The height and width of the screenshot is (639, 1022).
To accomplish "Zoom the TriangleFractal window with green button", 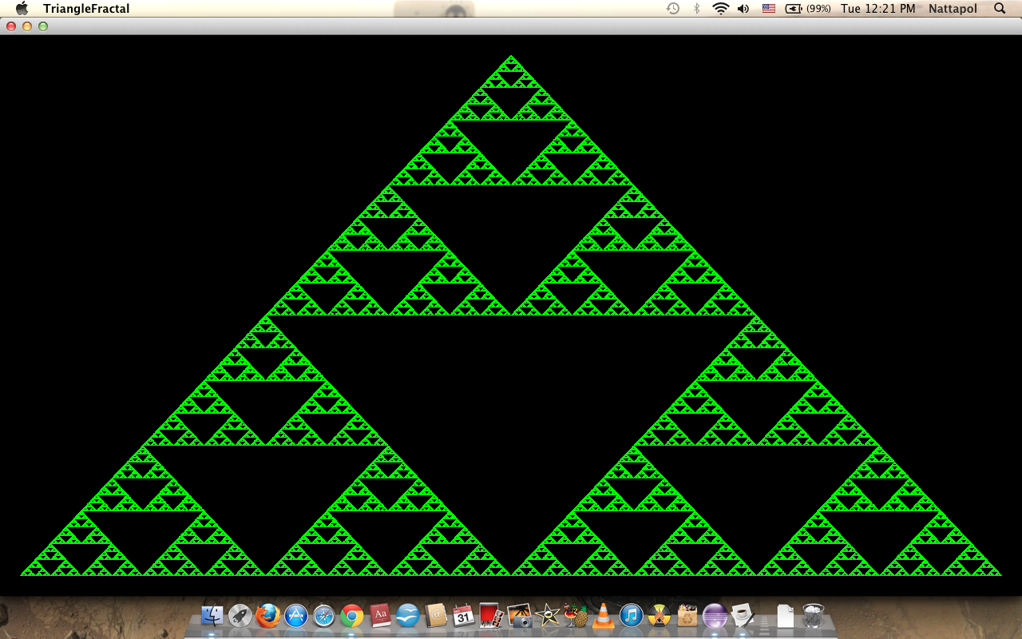I will 43,26.
